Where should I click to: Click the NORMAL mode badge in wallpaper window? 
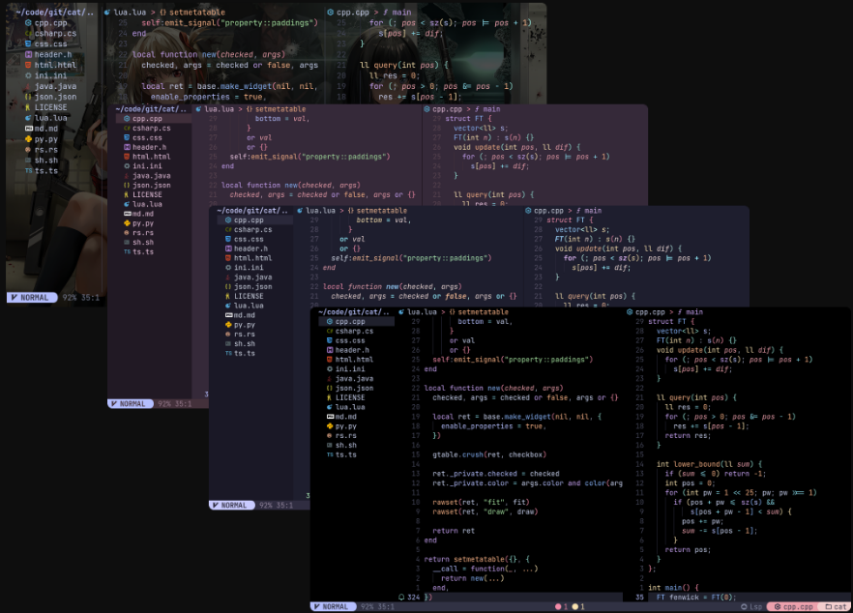pos(32,298)
